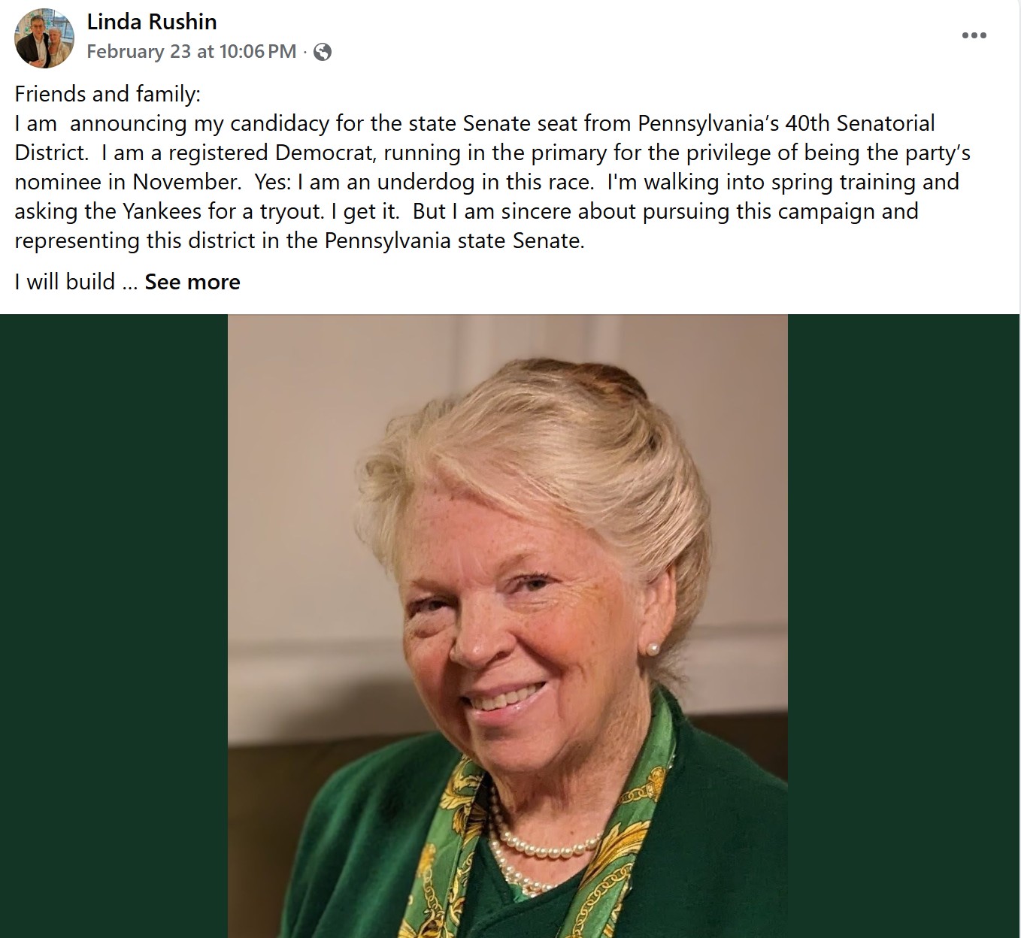
Task: Click the dark green area left of photo
Action: [113, 624]
